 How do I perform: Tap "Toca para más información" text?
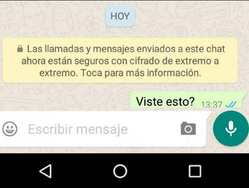point(141,73)
